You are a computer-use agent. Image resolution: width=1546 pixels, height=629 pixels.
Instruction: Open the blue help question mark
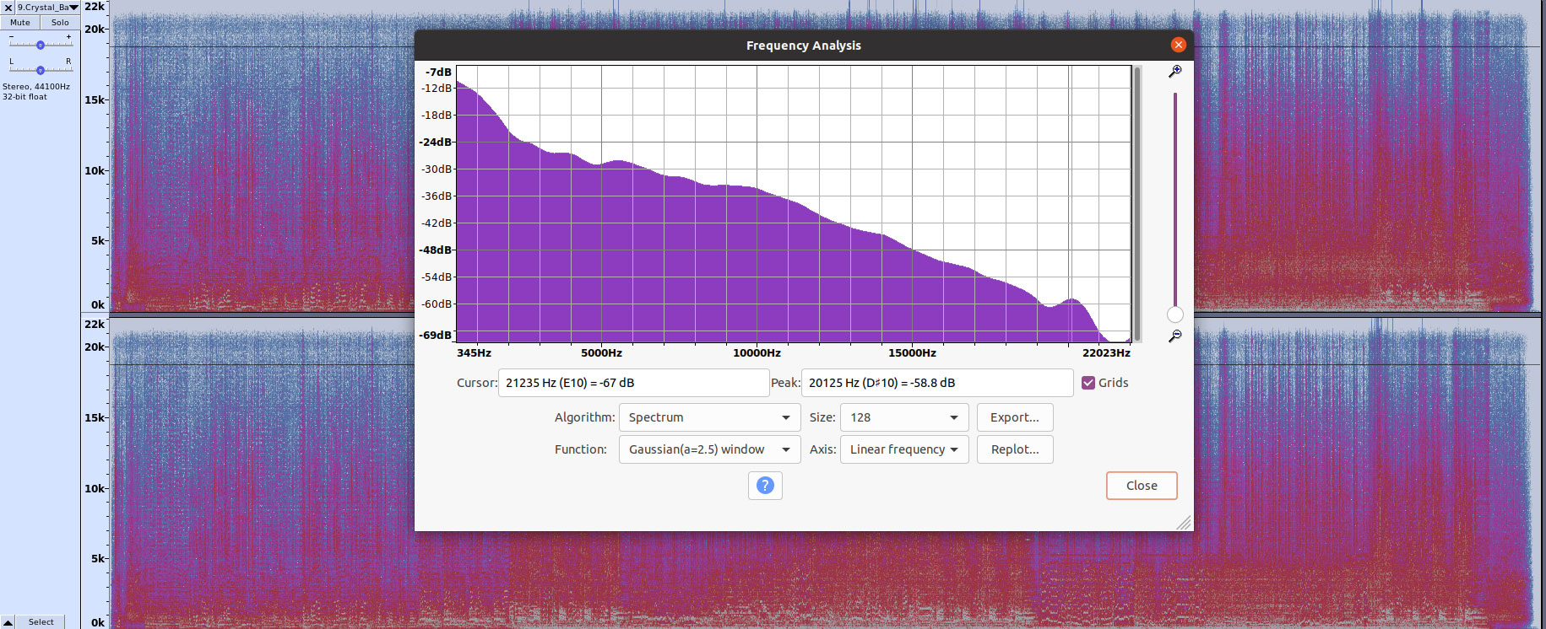click(x=765, y=486)
